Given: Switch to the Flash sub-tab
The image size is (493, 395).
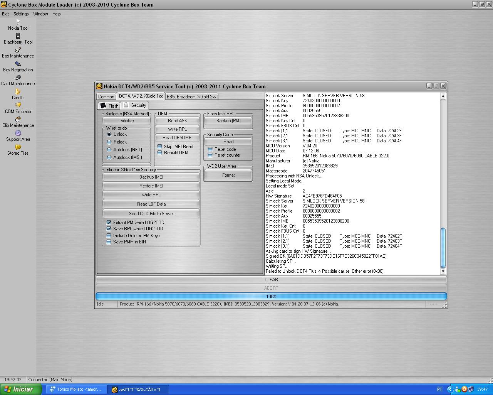Looking at the screenshot, I should (x=109, y=106).
